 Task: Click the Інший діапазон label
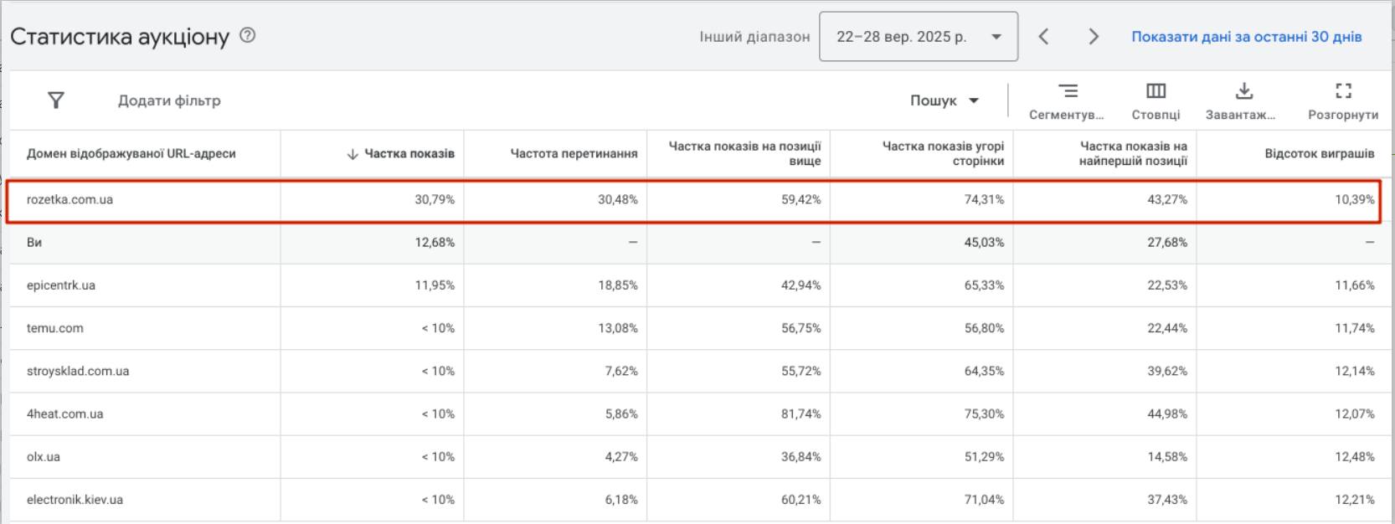(x=754, y=37)
